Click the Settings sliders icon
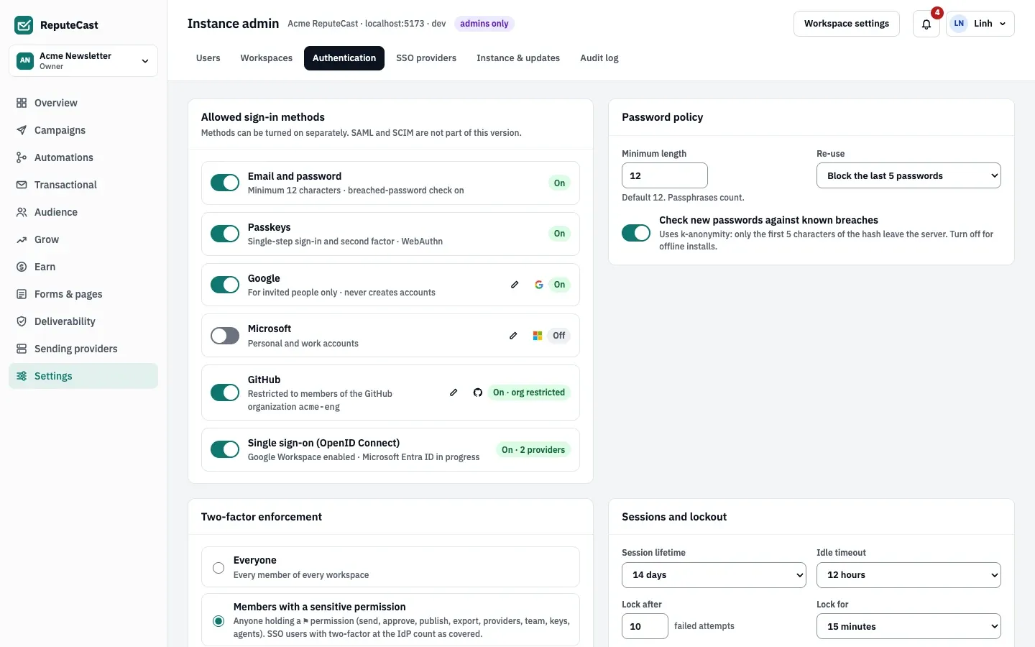 (22, 376)
